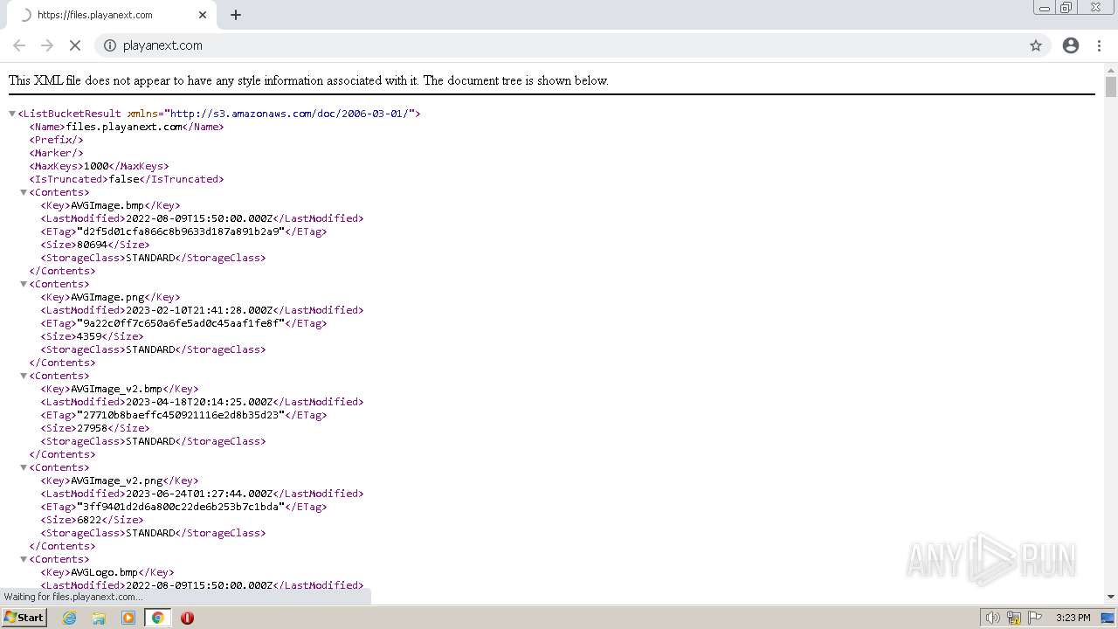Close the files.playanext.com tab
Viewport: 1118px width, 629px height.
203,15
